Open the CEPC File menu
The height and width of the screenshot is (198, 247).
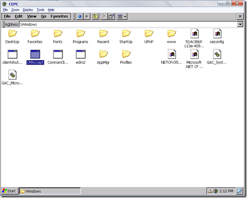coord(5,10)
